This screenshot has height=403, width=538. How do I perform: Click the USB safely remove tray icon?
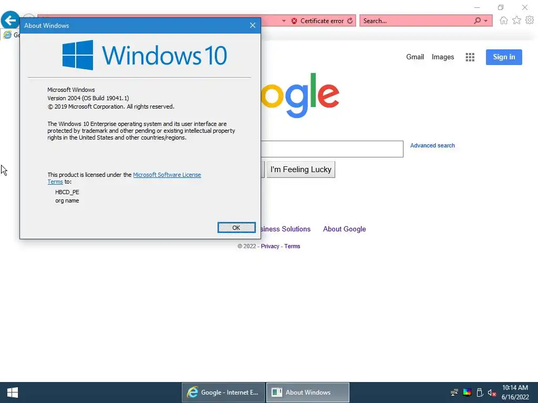tap(480, 393)
